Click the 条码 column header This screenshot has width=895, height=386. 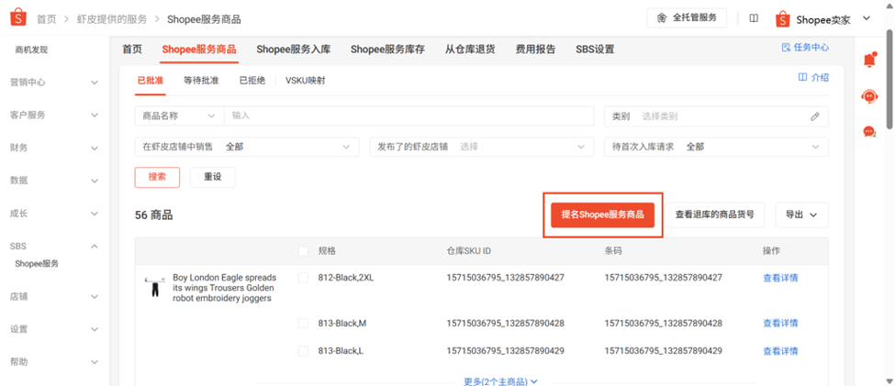pyautogui.click(x=613, y=251)
